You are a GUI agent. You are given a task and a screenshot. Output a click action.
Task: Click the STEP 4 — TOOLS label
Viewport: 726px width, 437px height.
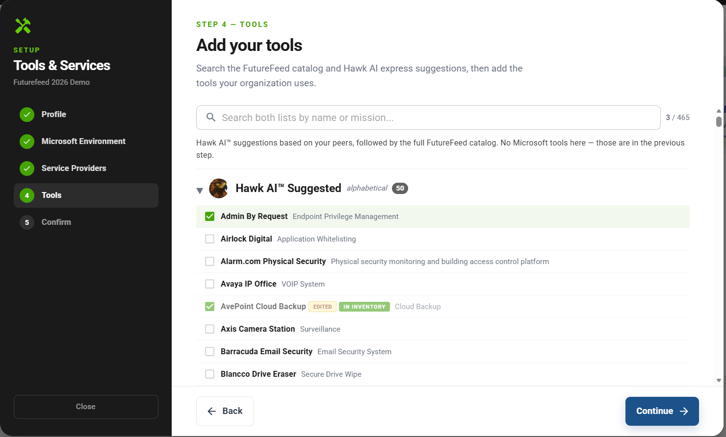pyautogui.click(x=232, y=24)
